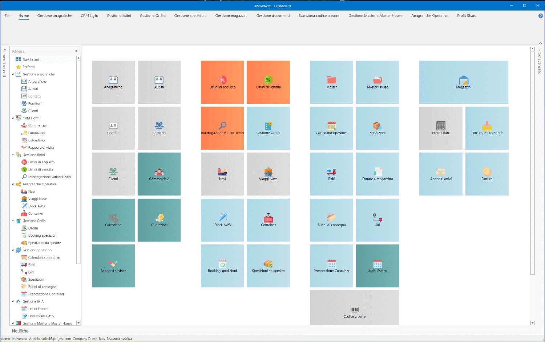Collapse the CRM Light tree node
545x342 pixels.
13,118
